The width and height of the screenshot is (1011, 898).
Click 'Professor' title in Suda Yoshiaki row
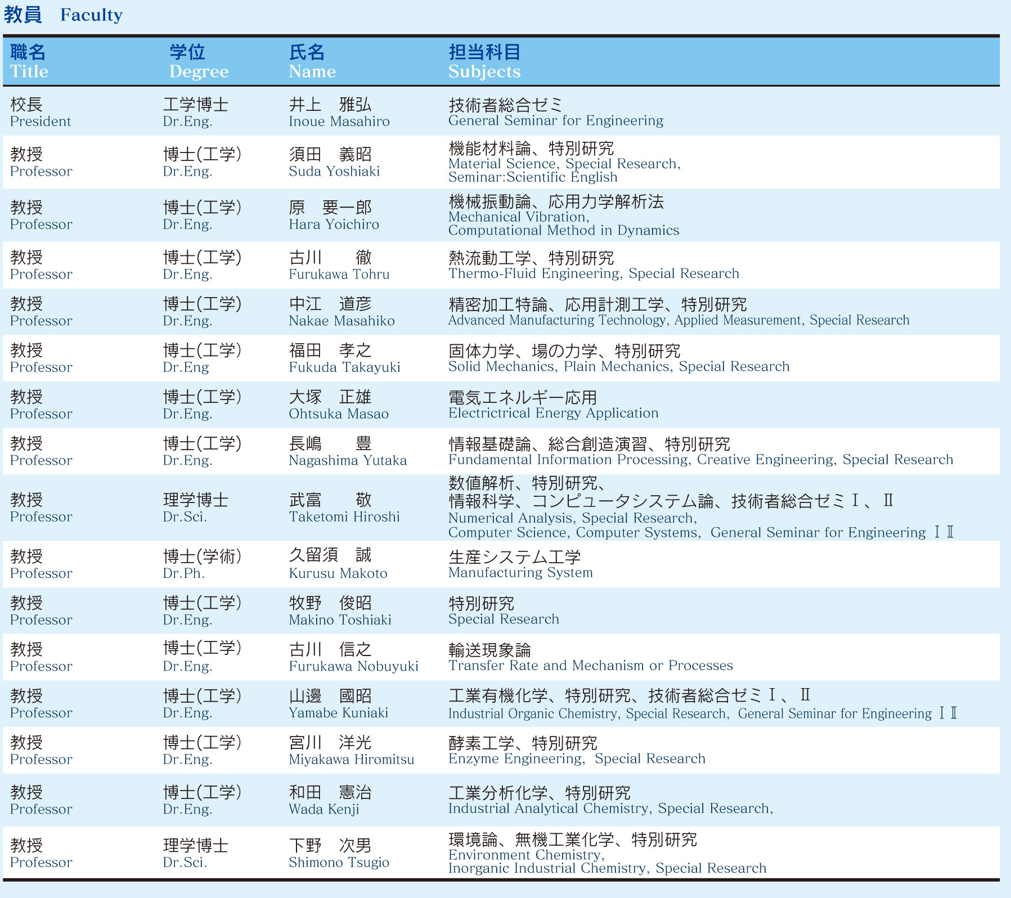41,172
